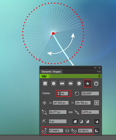Choose the rounded corner type button
The width and height of the screenshot is (116, 140).
75,121
